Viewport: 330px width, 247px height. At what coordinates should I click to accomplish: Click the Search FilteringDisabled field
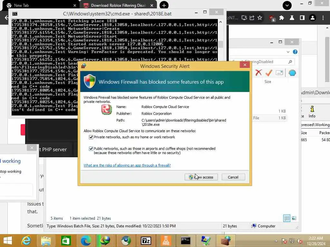[262, 61]
